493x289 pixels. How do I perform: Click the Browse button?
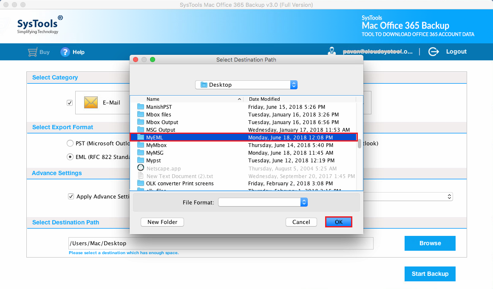(430, 243)
